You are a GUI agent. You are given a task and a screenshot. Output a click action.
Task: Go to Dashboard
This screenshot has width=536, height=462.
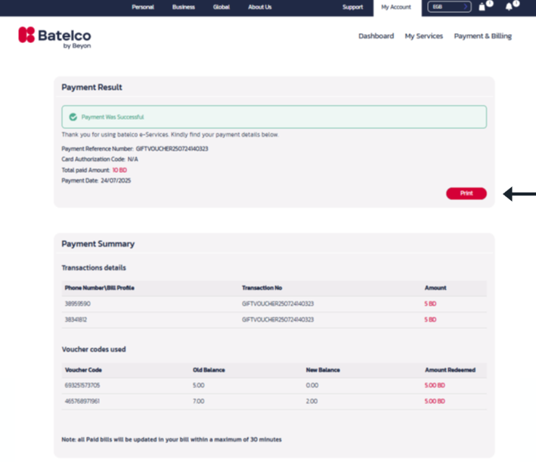click(x=376, y=36)
